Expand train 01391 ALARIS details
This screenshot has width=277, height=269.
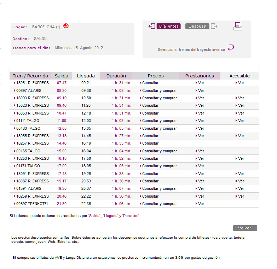27,188
